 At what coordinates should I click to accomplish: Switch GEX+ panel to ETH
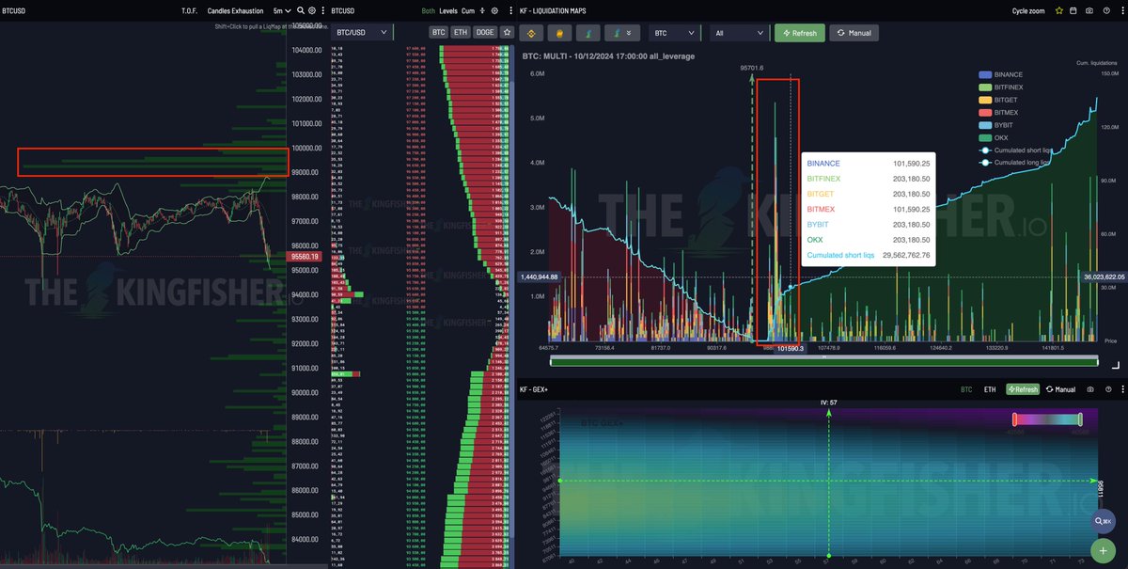click(x=990, y=389)
